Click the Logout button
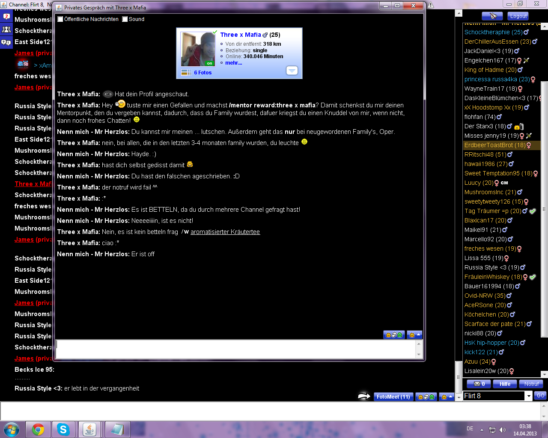 pyautogui.click(x=518, y=16)
